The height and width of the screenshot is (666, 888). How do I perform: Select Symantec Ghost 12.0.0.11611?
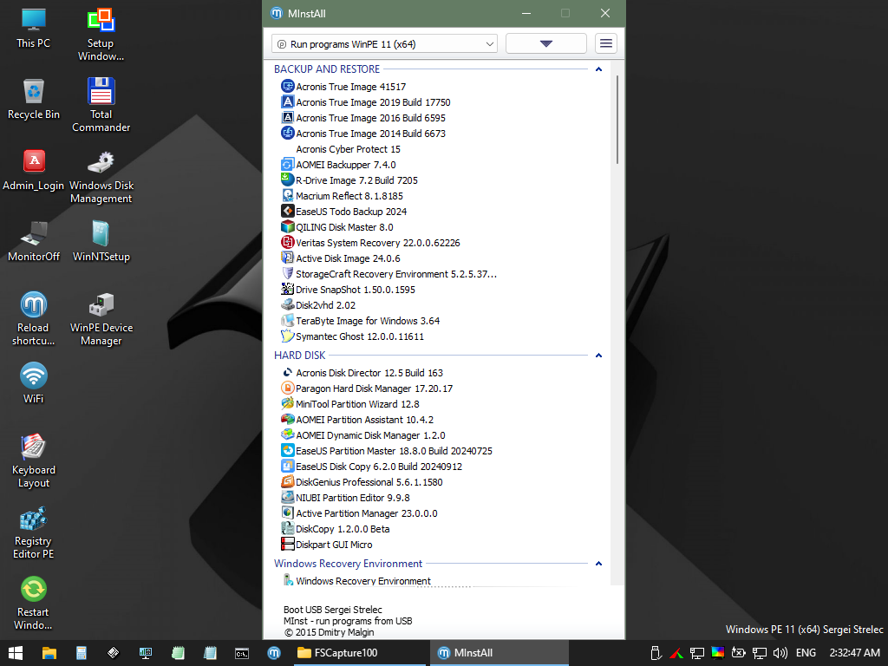point(352,336)
